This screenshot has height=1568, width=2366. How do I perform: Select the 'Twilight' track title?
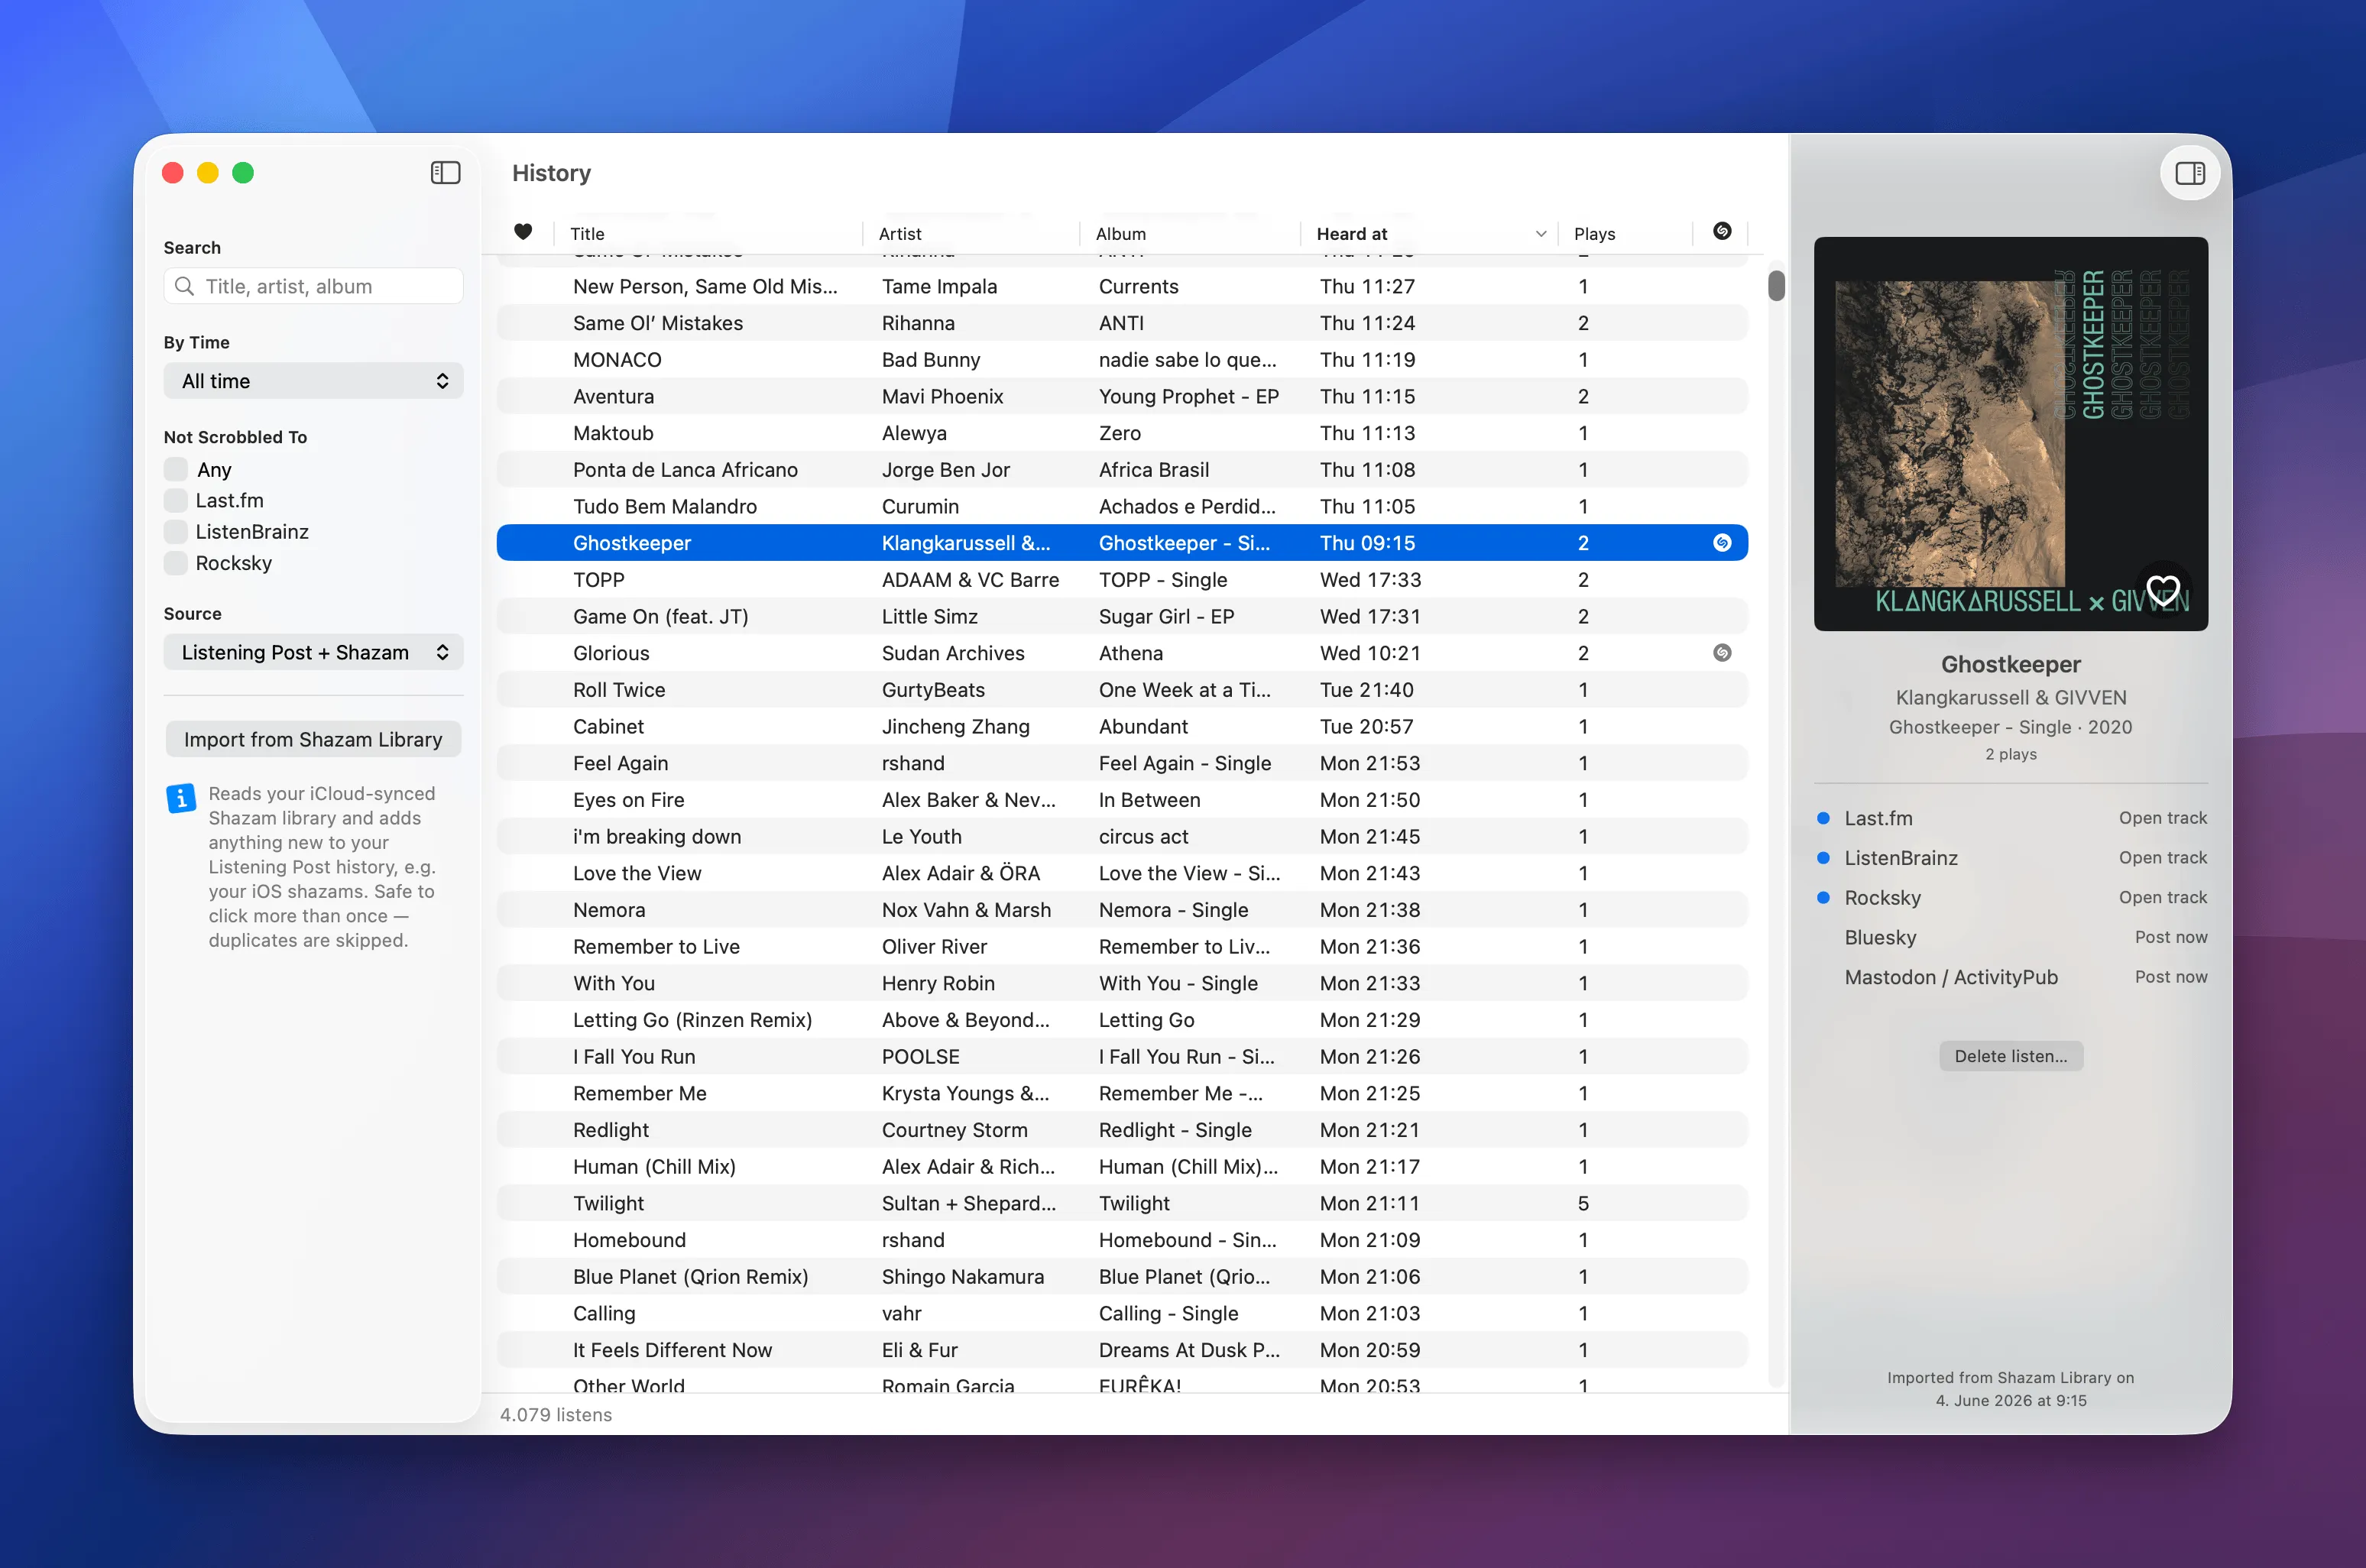(608, 1204)
